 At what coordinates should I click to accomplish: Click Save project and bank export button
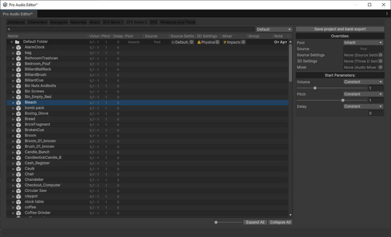click(340, 29)
